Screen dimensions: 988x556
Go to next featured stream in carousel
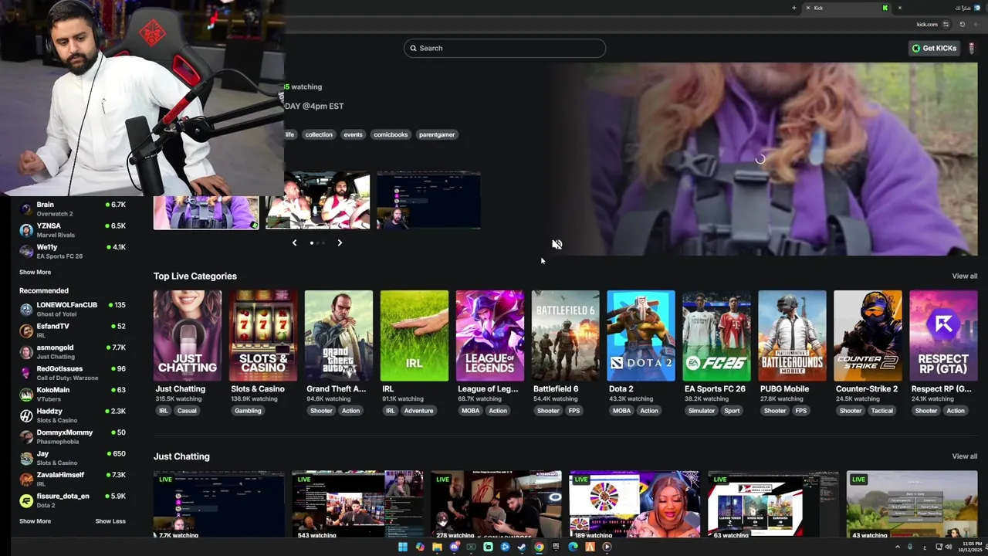click(340, 242)
